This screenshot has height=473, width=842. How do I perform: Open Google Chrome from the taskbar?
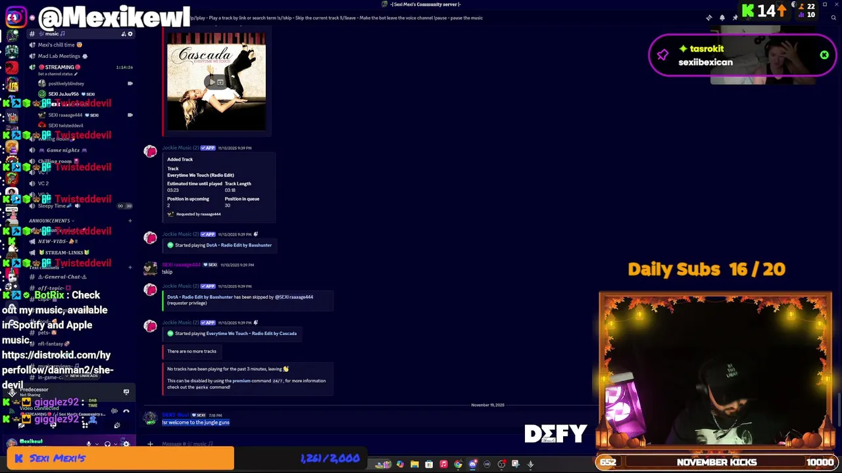tap(458, 464)
